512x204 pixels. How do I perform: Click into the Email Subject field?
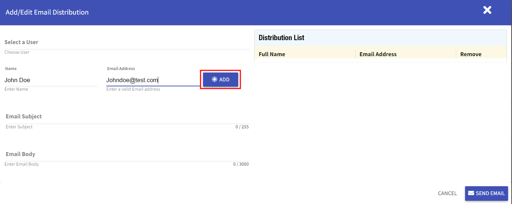click(127, 117)
